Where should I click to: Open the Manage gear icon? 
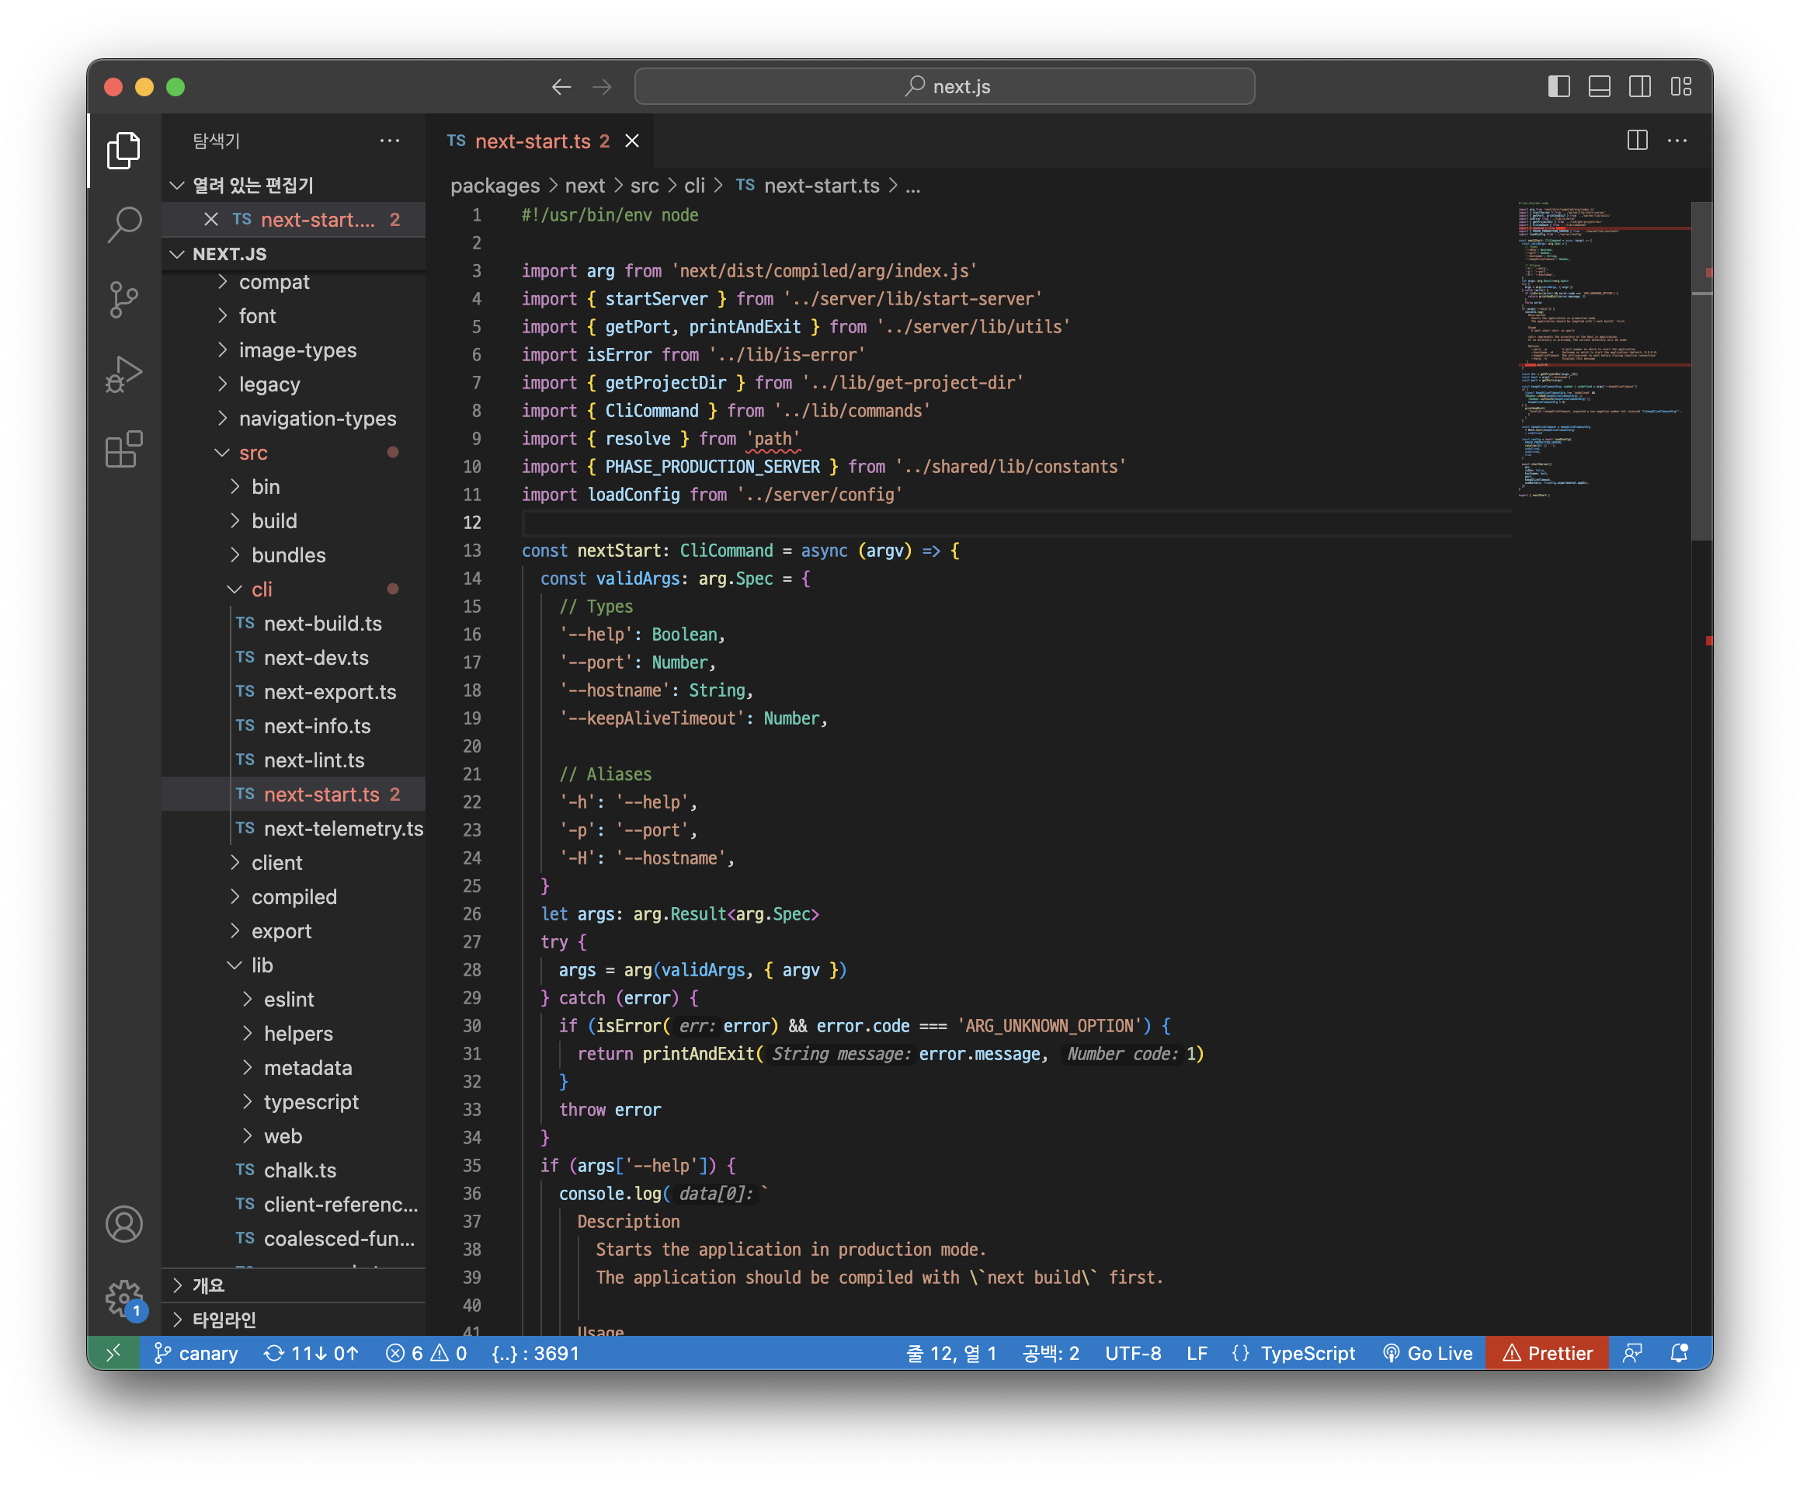(x=124, y=1299)
